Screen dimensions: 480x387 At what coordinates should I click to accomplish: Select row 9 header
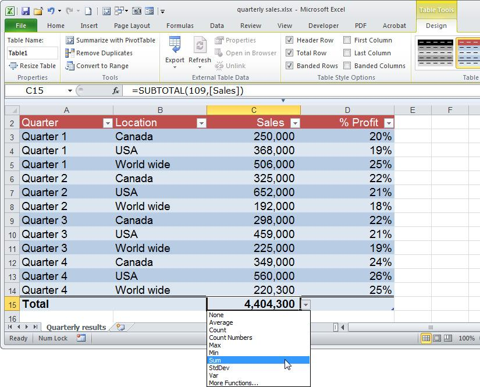(12, 221)
